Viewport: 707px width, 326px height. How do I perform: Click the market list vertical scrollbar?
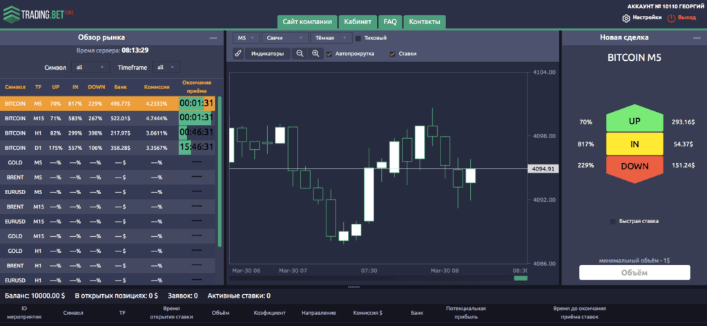tap(220, 173)
